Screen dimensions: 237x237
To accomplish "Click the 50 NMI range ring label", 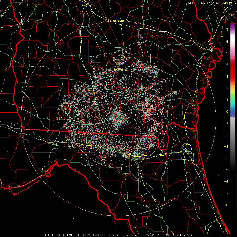I will click(x=118, y=70).
